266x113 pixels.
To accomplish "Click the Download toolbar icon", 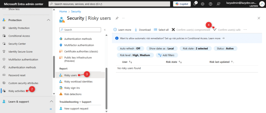I will tap(136, 30).
